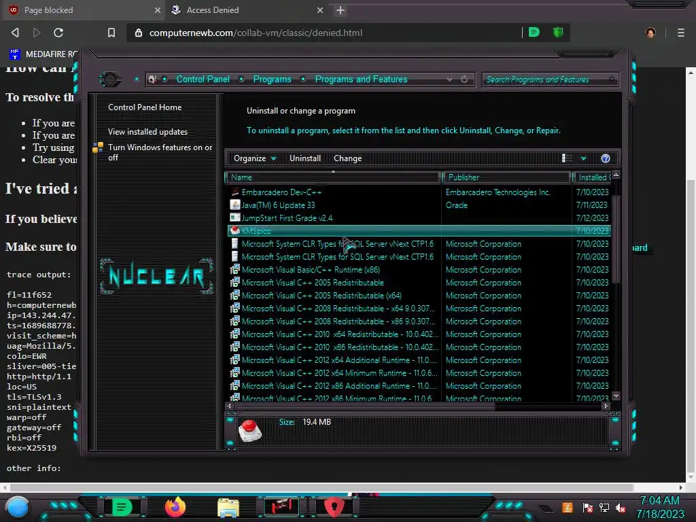Click the dropdown dot before Programs breadcrumb

(241, 80)
